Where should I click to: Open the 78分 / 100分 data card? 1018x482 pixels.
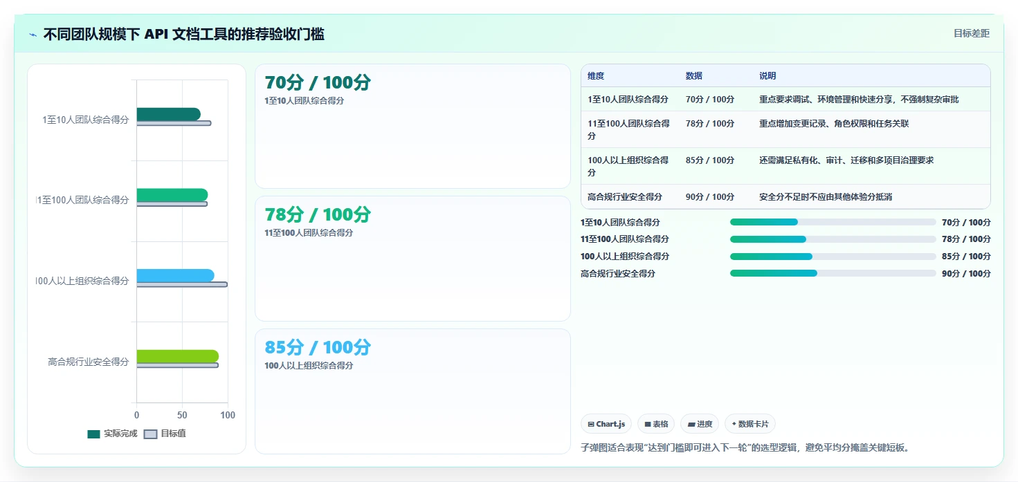tap(412, 259)
